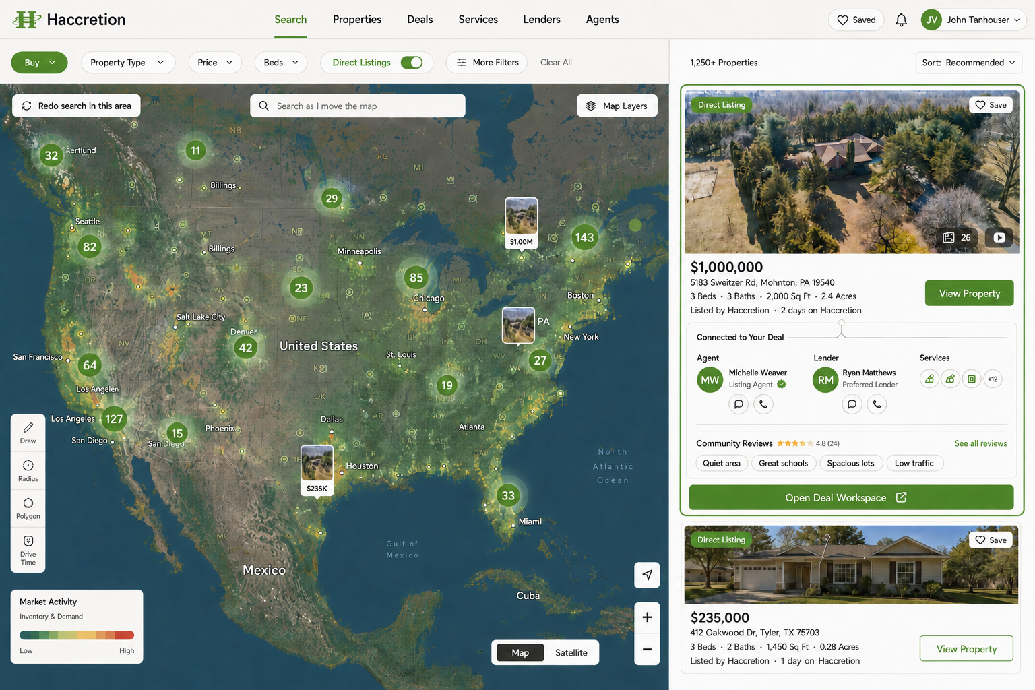The width and height of the screenshot is (1035, 690).
Task: Open the Price filter dropdown
Action: 215,62
